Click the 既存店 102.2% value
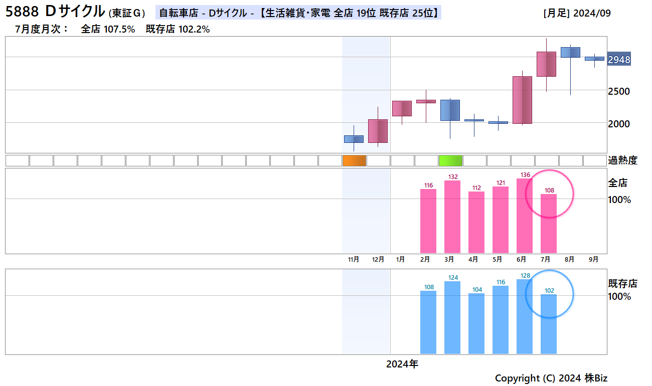This screenshot has width=652, height=386. coord(178,29)
